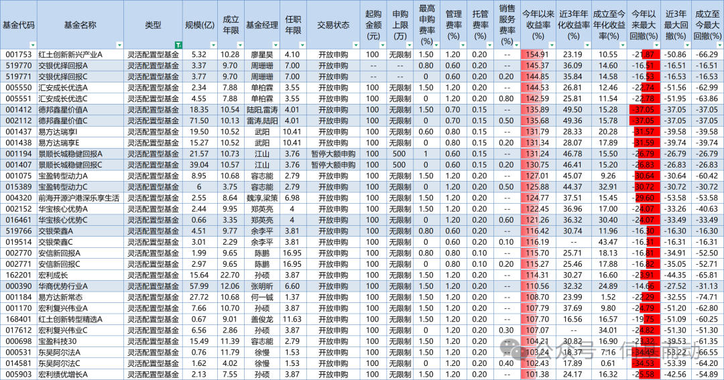Click fund name 汇安成长优选C

63,99
